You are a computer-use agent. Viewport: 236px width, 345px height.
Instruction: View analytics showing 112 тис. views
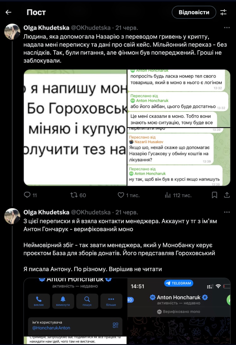tap(168, 195)
